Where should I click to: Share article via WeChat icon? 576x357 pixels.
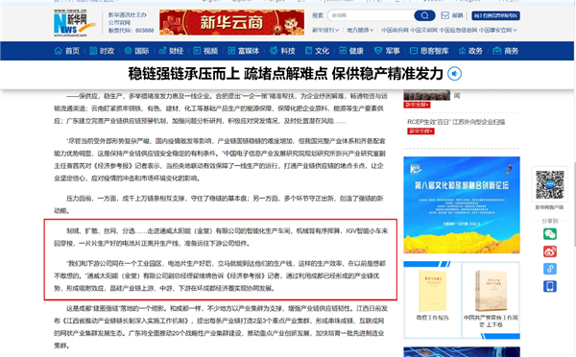550,234
